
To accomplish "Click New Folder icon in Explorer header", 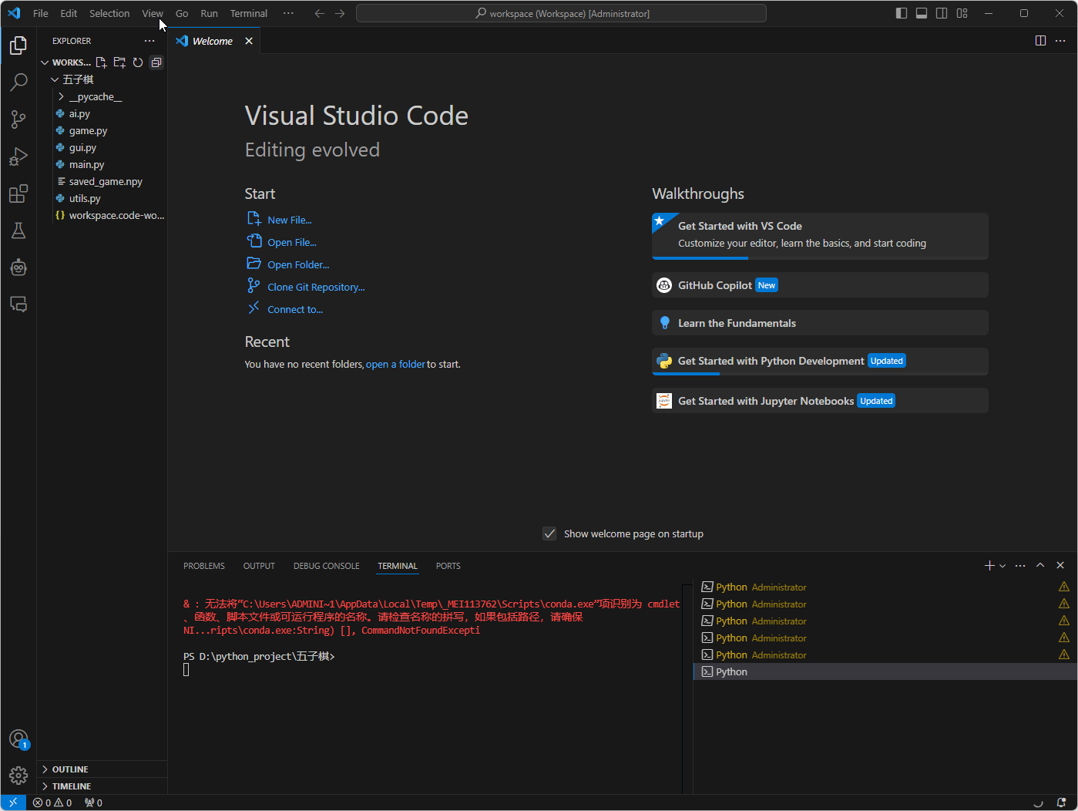I will click(119, 62).
